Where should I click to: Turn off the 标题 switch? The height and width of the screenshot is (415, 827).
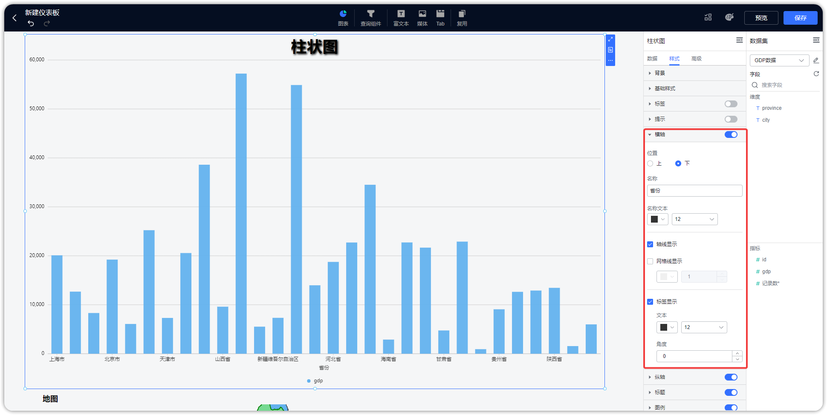[x=731, y=392]
